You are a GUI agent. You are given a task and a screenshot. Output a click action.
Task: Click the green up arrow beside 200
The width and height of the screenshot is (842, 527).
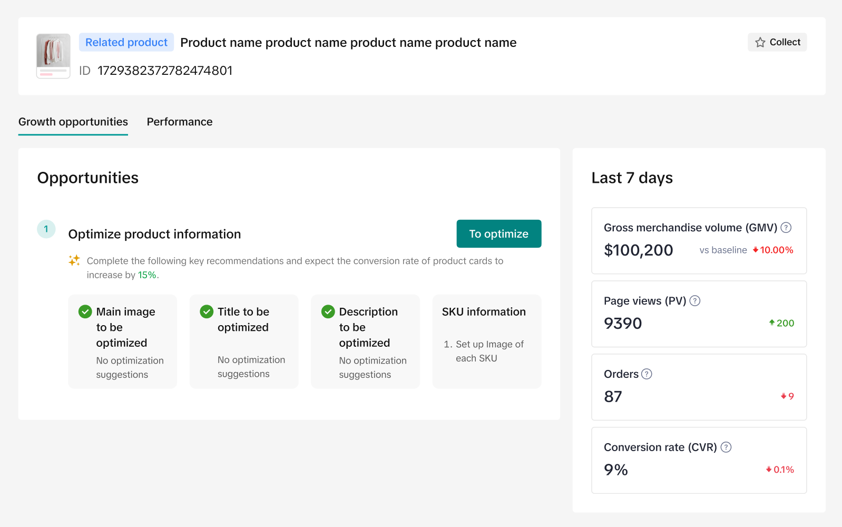771,323
